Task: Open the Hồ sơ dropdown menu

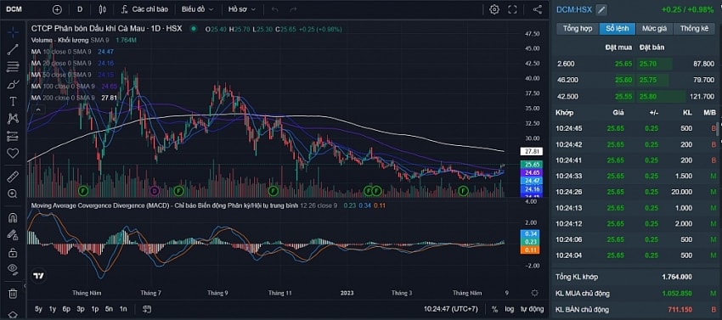Action: coord(242,9)
